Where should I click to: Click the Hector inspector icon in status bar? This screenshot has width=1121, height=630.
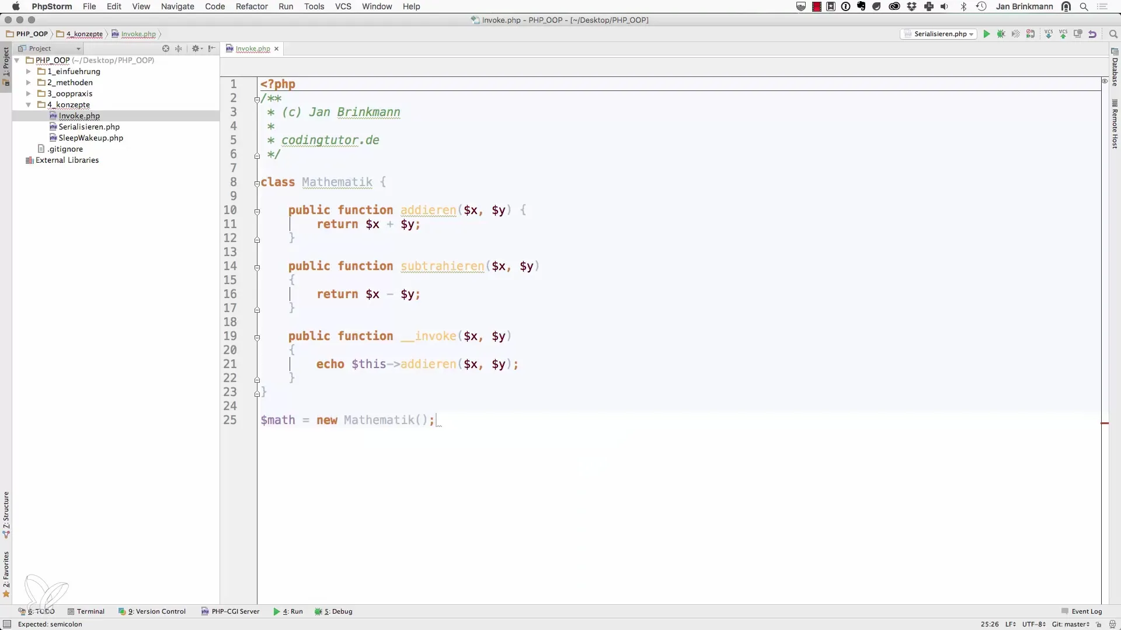click(x=1112, y=624)
